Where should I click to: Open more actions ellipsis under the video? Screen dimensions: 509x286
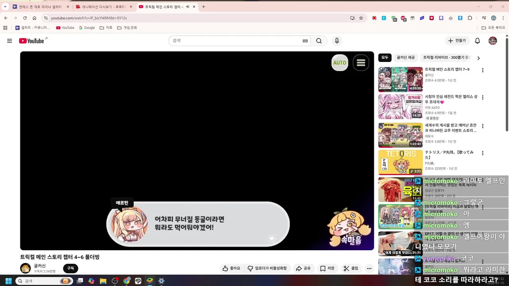(x=369, y=269)
